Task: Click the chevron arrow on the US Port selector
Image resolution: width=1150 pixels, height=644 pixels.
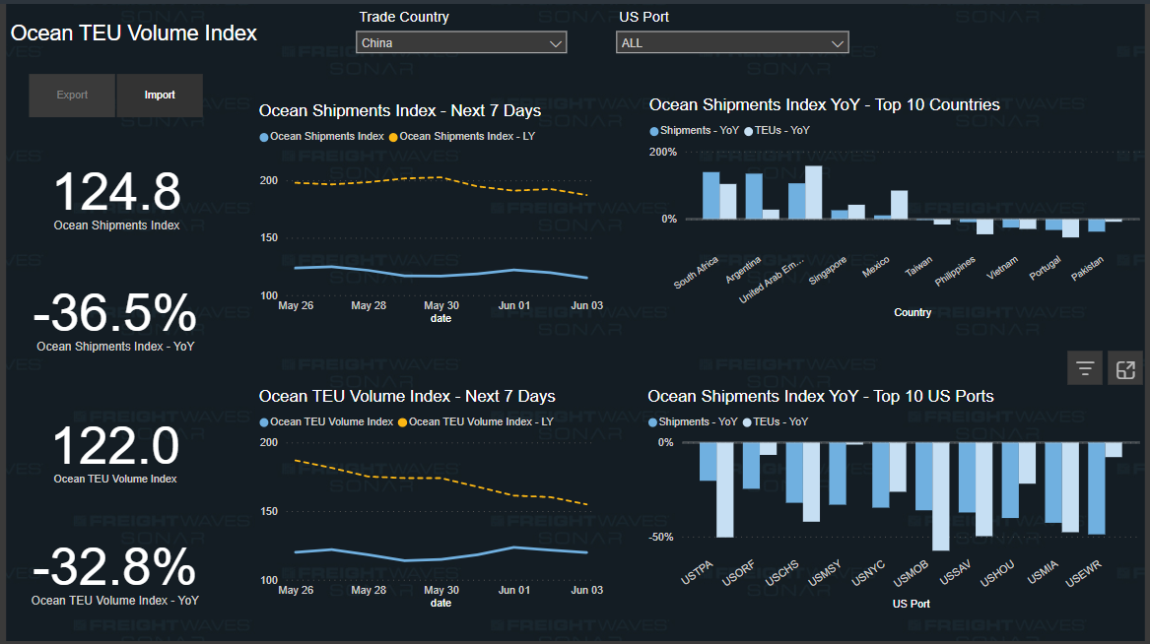Action: [x=837, y=42]
